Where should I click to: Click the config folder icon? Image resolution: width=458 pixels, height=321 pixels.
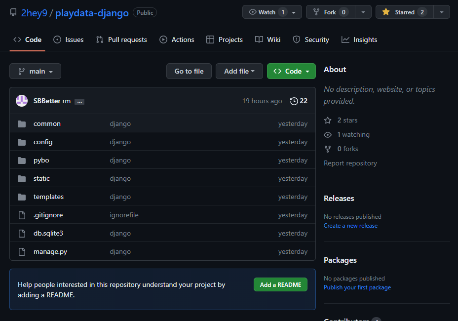[x=22, y=142]
